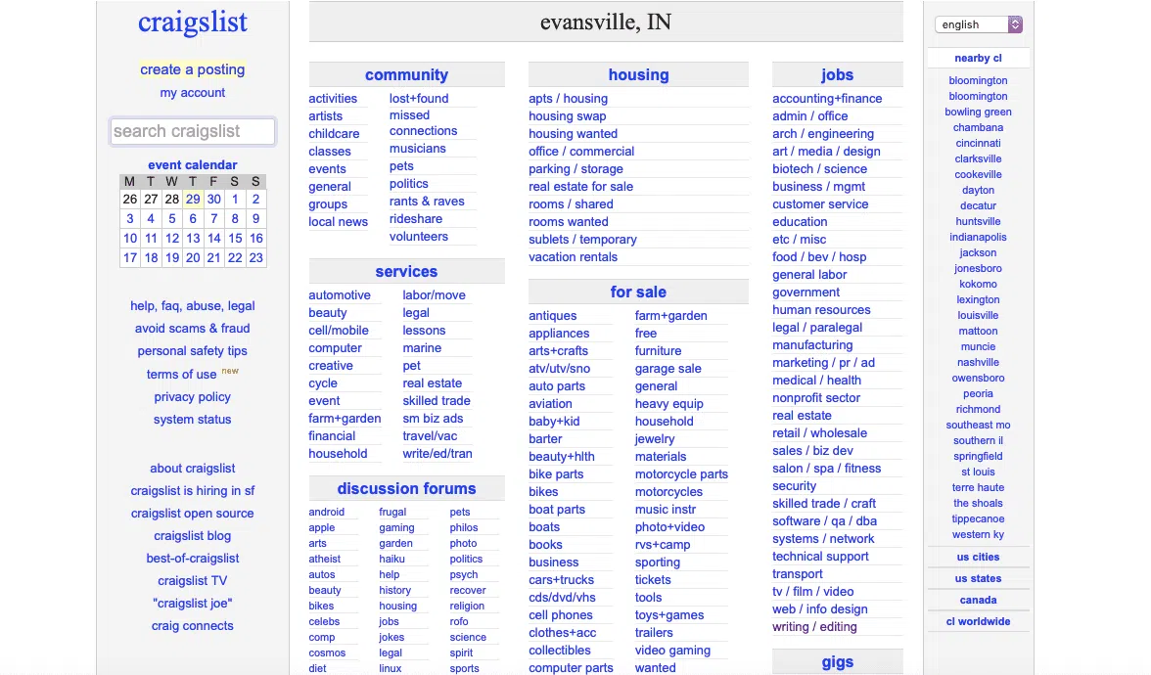The image size is (1151, 675).
Task: Select day 16 in event calendar
Action: (256, 238)
